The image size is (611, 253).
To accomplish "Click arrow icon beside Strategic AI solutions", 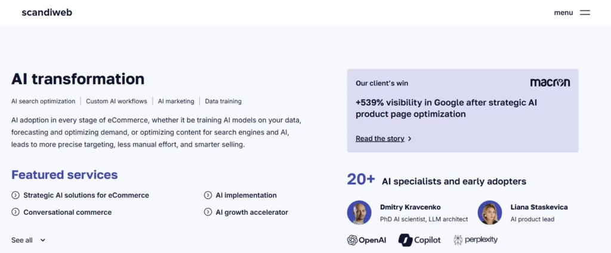I will pos(16,195).
